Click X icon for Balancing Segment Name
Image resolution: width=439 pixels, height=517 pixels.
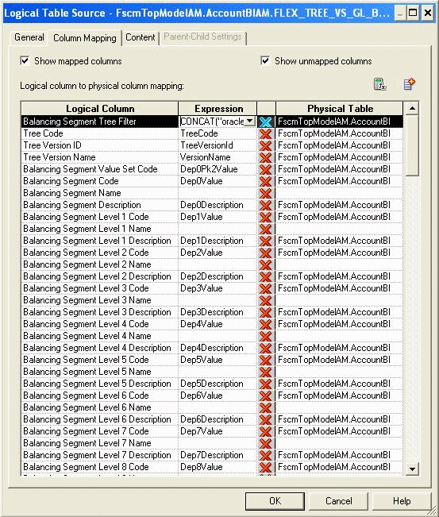[266, 193]
